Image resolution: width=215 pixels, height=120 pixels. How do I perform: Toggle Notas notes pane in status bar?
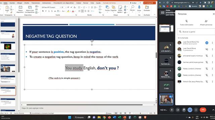pyautogui.click(x=109, y=113)
